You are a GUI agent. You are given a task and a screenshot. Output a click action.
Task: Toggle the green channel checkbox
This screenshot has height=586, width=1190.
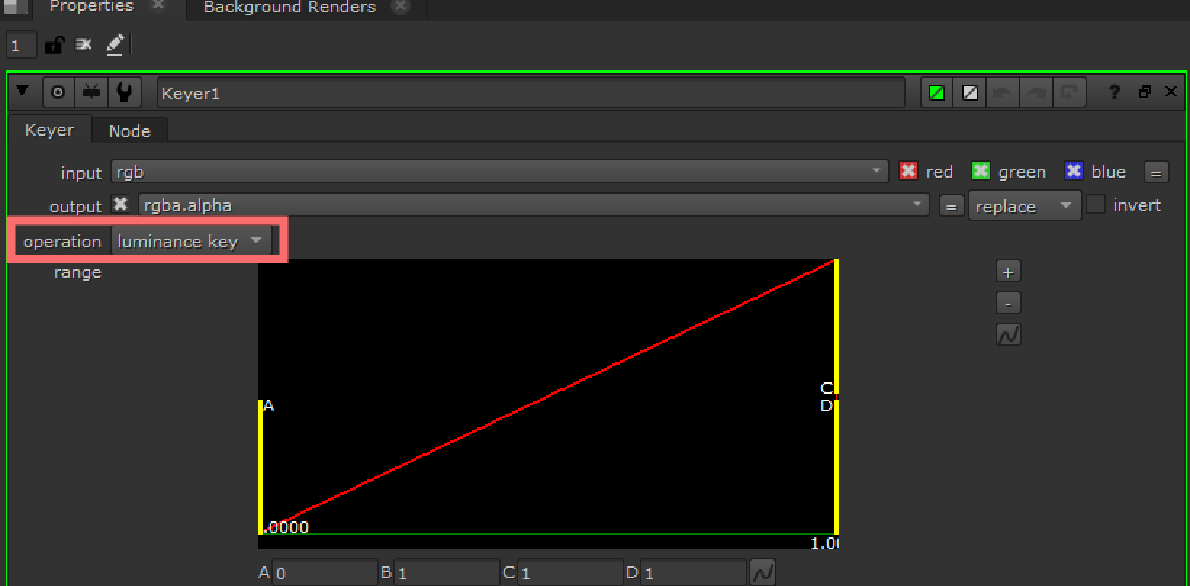coord(980,171)
